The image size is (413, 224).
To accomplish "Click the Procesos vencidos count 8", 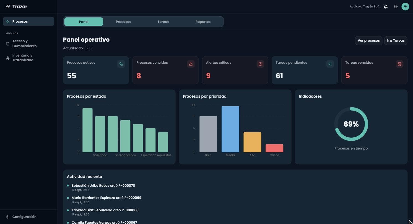I will [x=139, y=76].
